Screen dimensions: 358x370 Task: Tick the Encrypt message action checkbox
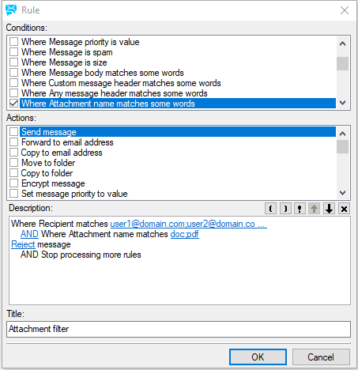13,183
